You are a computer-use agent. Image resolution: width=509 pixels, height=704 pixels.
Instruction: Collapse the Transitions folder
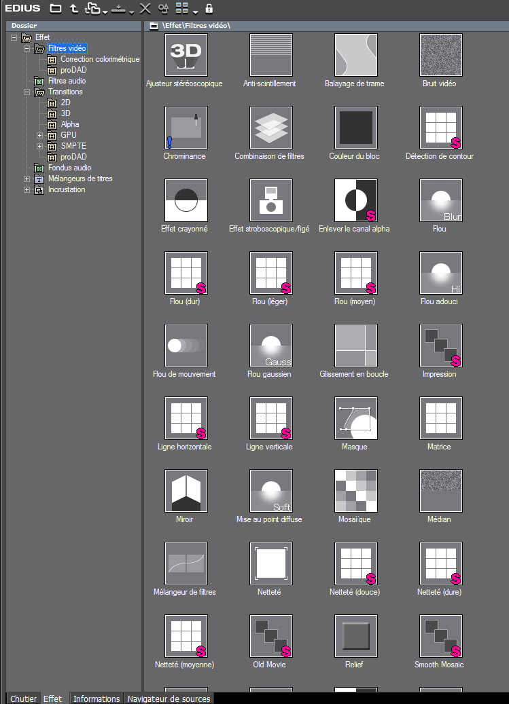click(27, 92)
